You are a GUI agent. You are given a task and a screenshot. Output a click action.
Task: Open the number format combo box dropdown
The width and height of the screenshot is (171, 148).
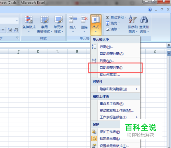[x=17, y=21]
